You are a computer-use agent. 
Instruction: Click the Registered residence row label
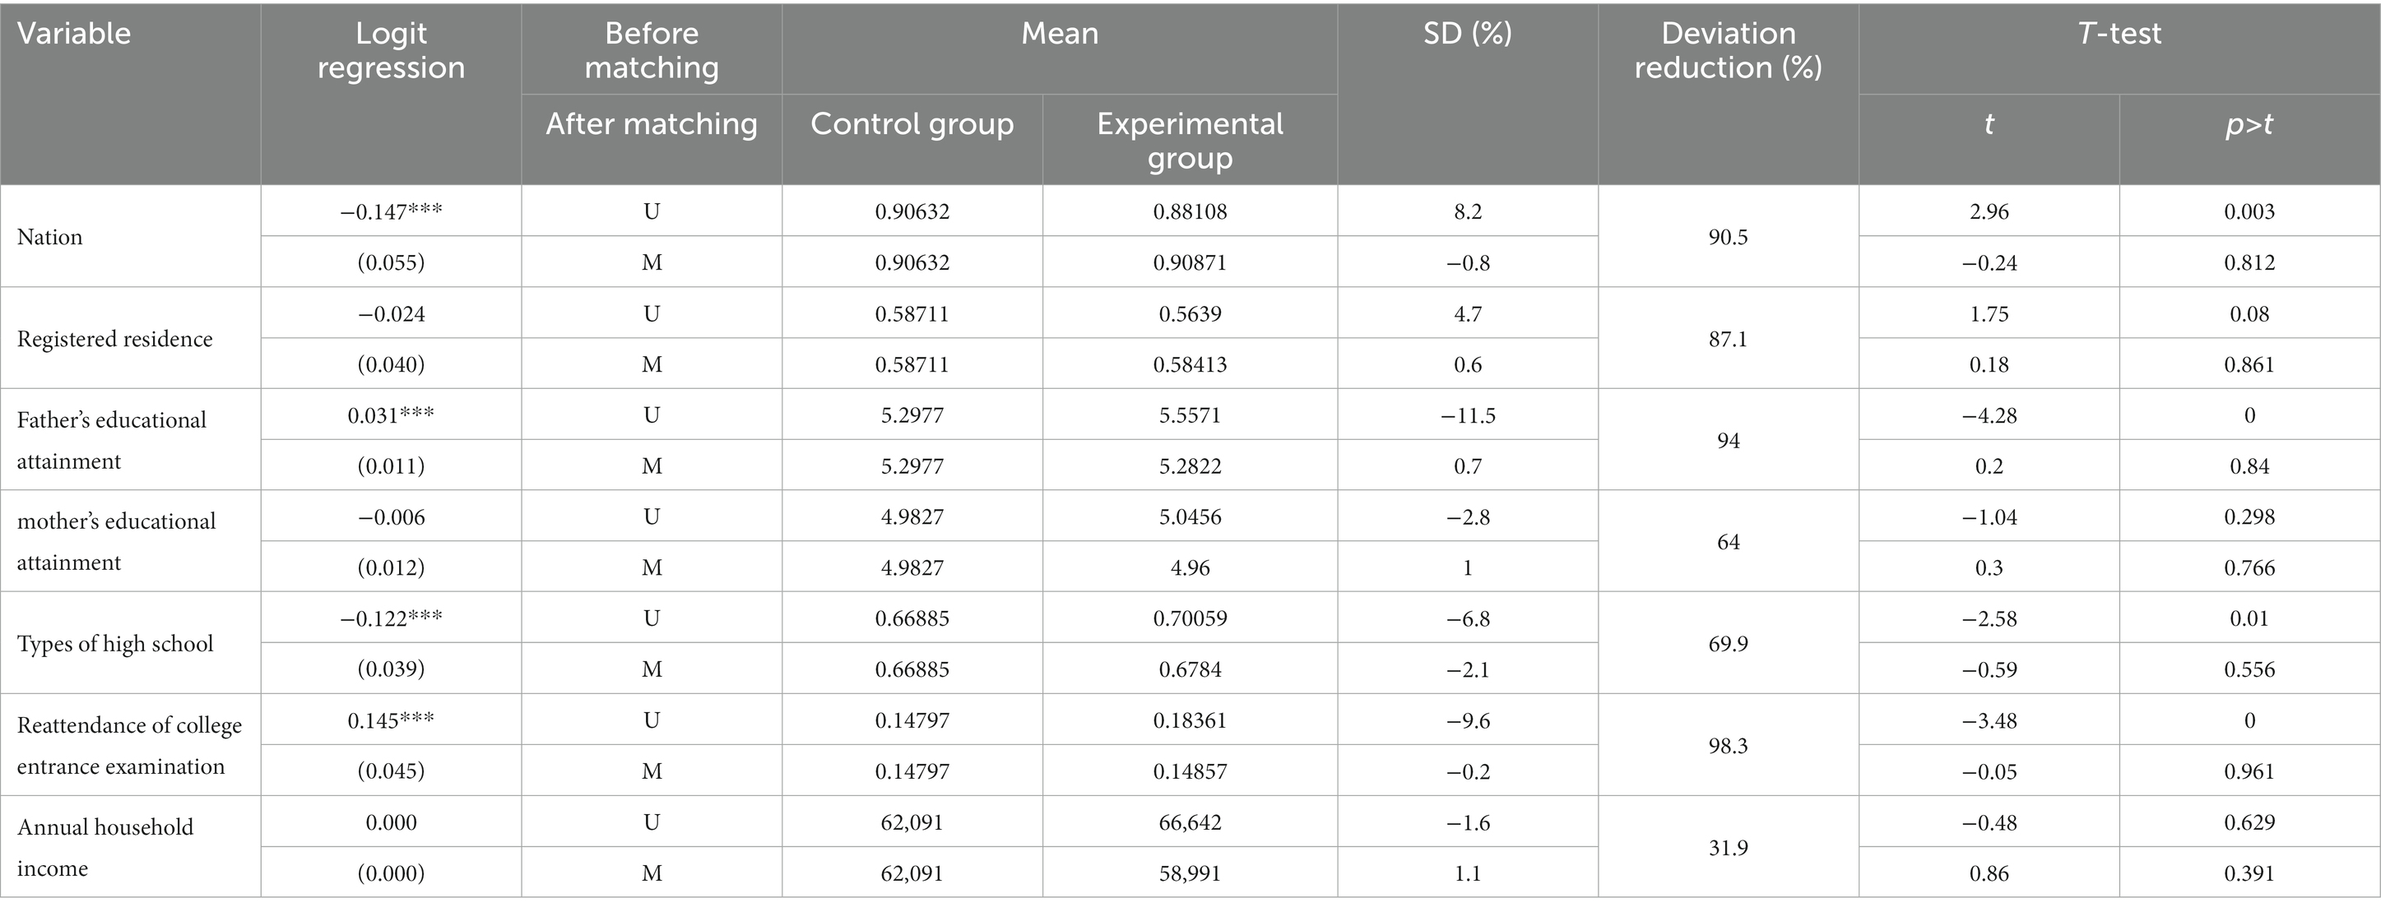click(x=114, y=339)
